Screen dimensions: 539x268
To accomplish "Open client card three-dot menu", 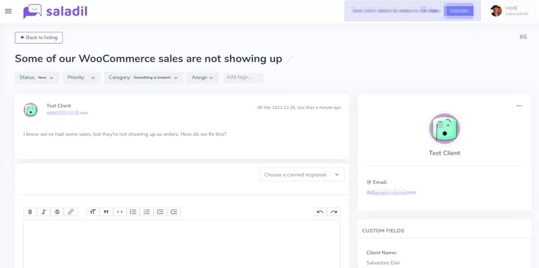I will pos(519,106).
